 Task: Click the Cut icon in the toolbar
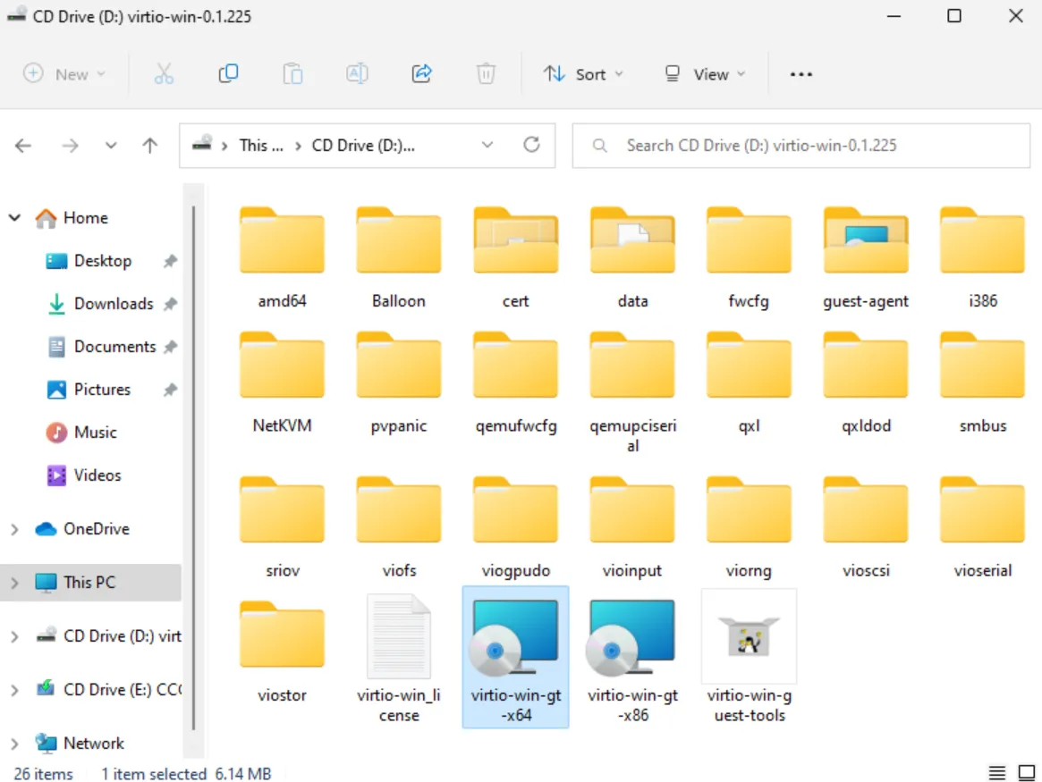pos(164,74)
